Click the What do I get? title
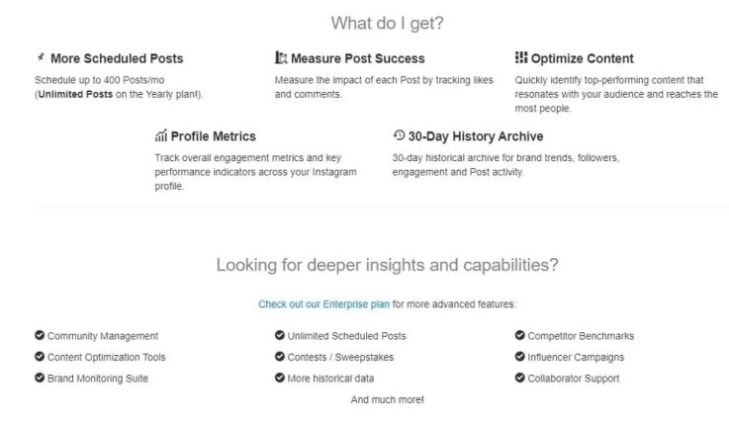The height and width of the screenshot is (425, 729). click(388, 23)
